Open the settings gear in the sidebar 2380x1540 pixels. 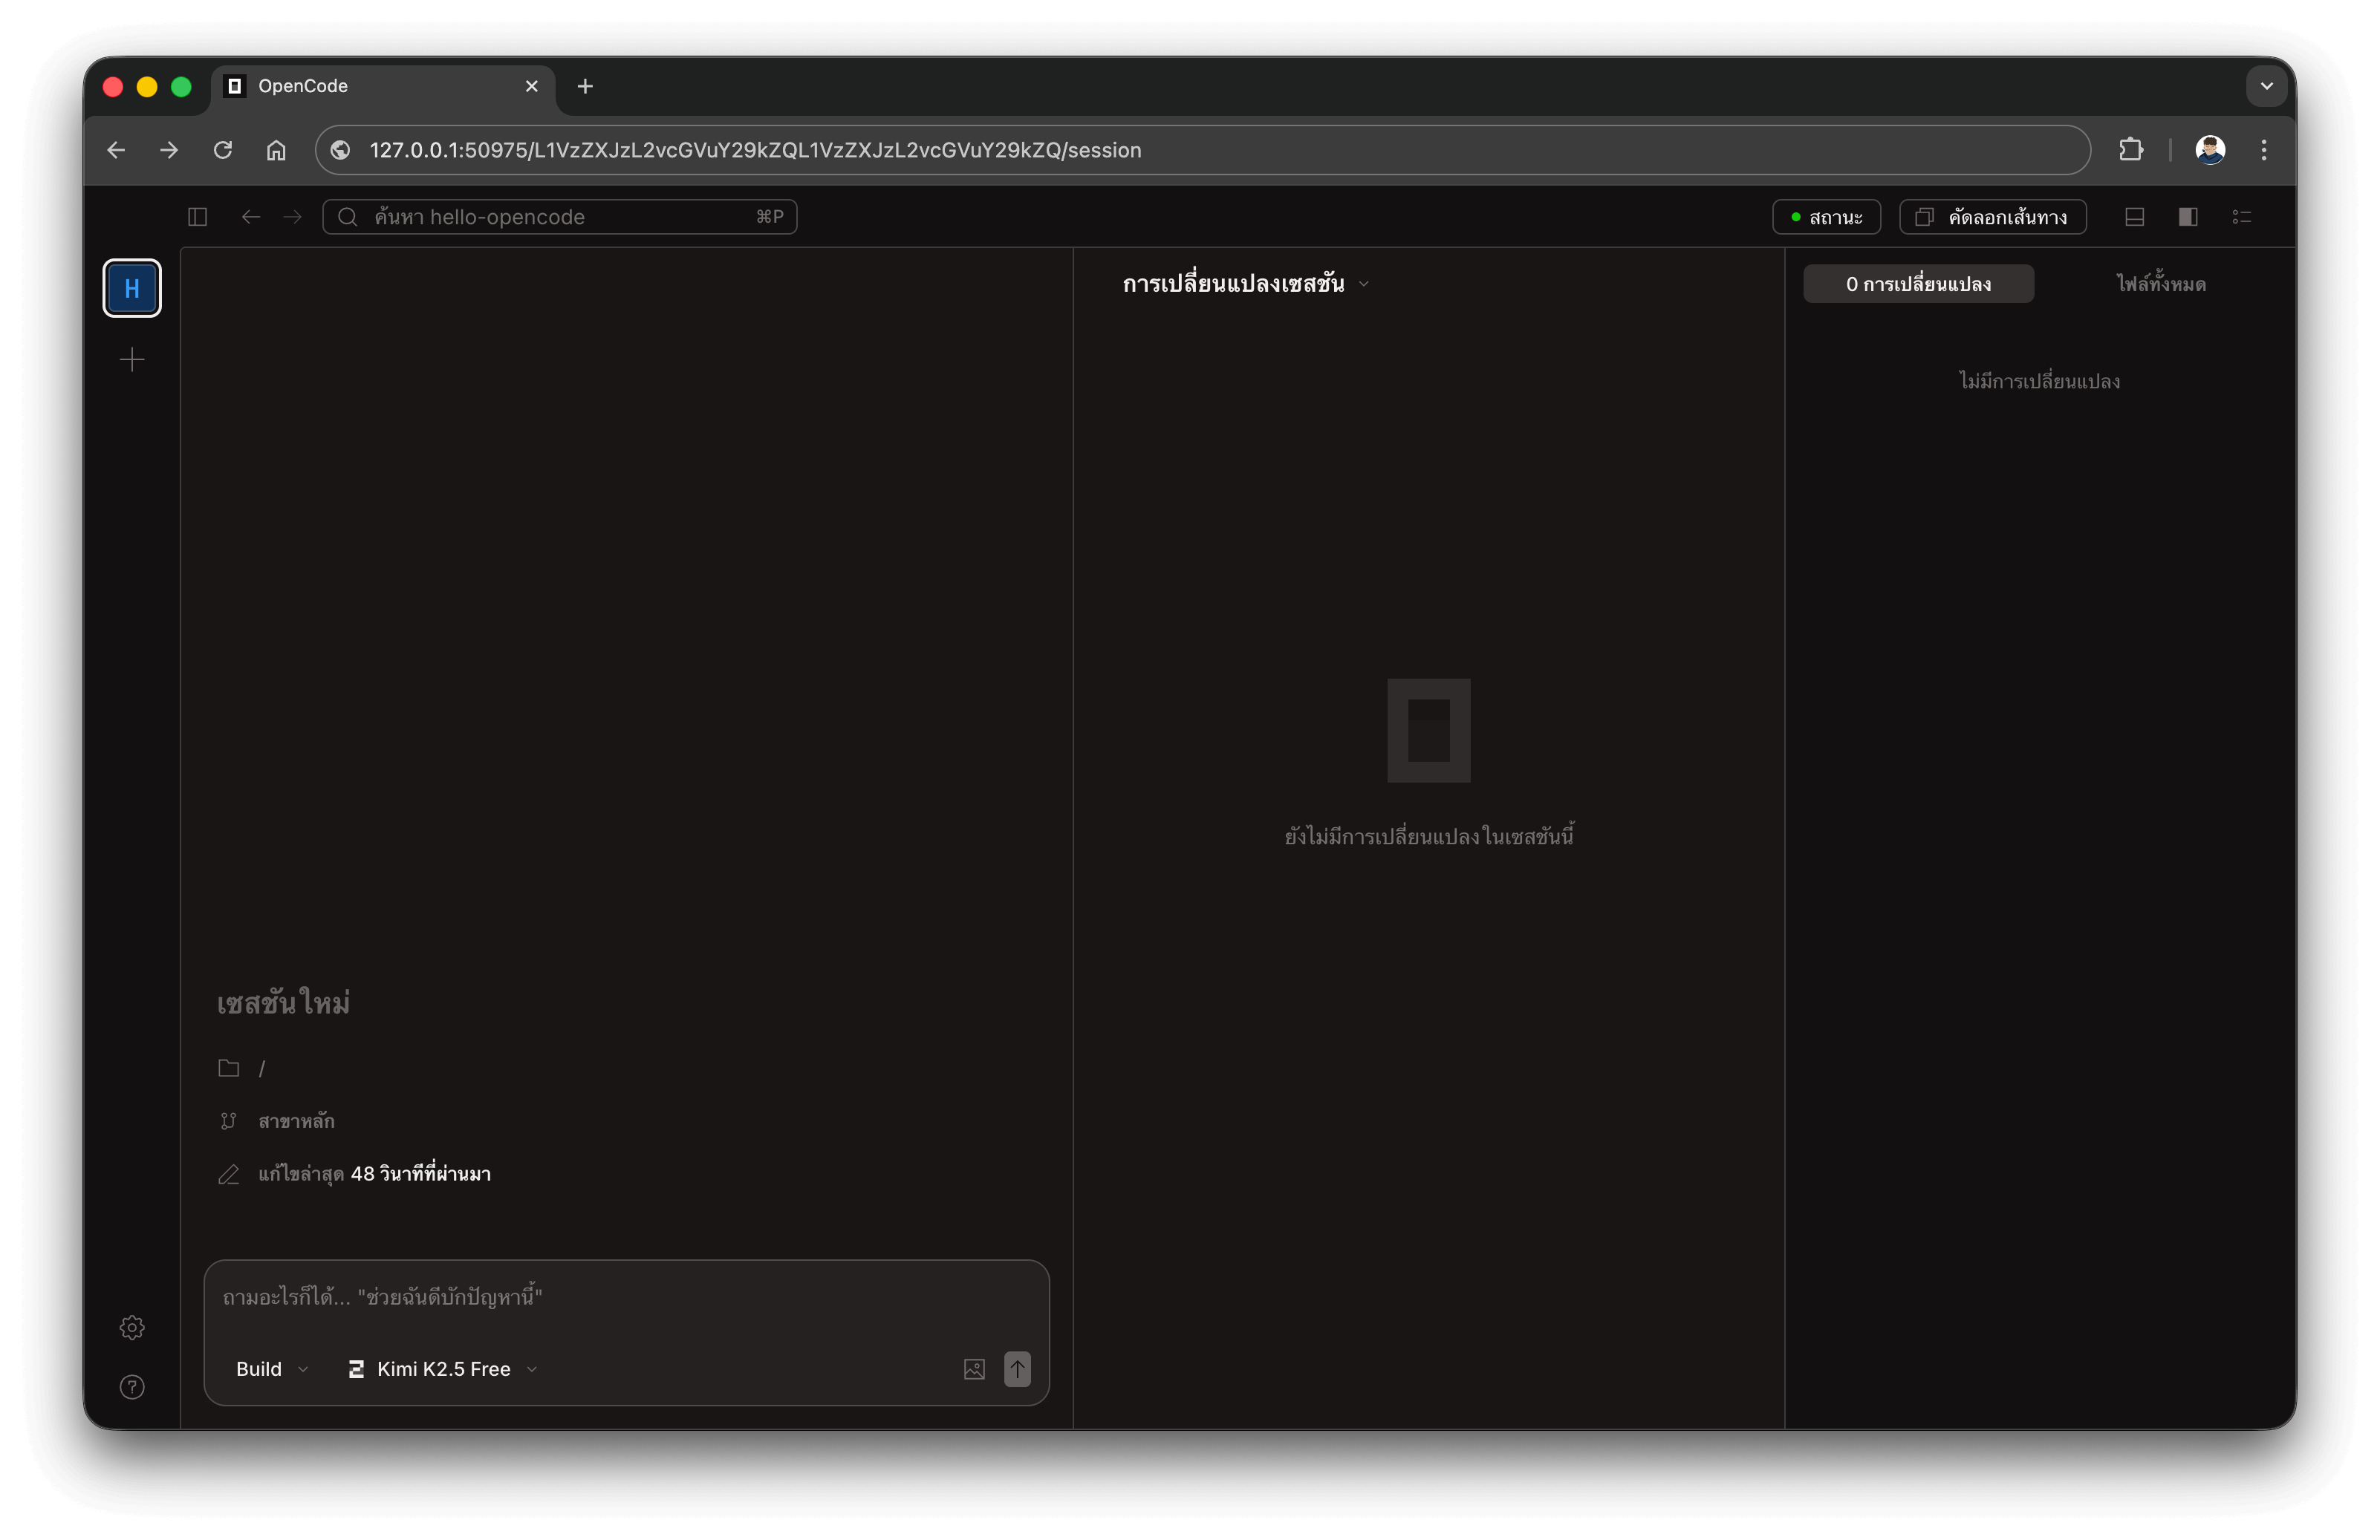(x=131, y=1327)
